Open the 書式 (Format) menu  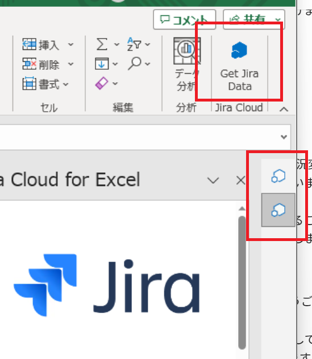(45, 84)
